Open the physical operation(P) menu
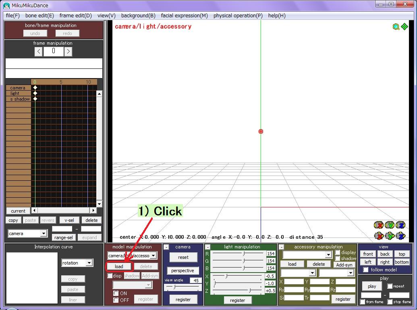Viewport: 417px width, 310px height. tap(238, 15)
